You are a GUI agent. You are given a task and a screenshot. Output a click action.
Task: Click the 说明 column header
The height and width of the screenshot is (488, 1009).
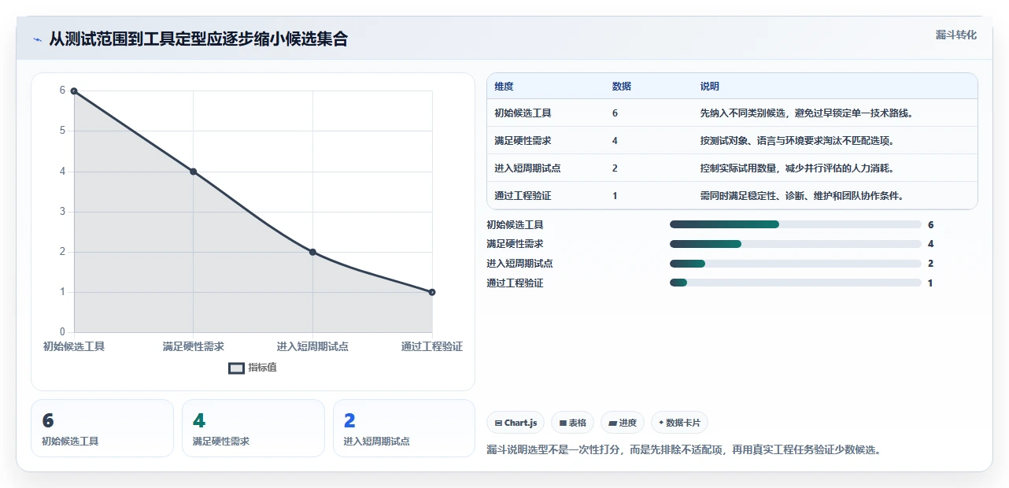pos(709,87)
